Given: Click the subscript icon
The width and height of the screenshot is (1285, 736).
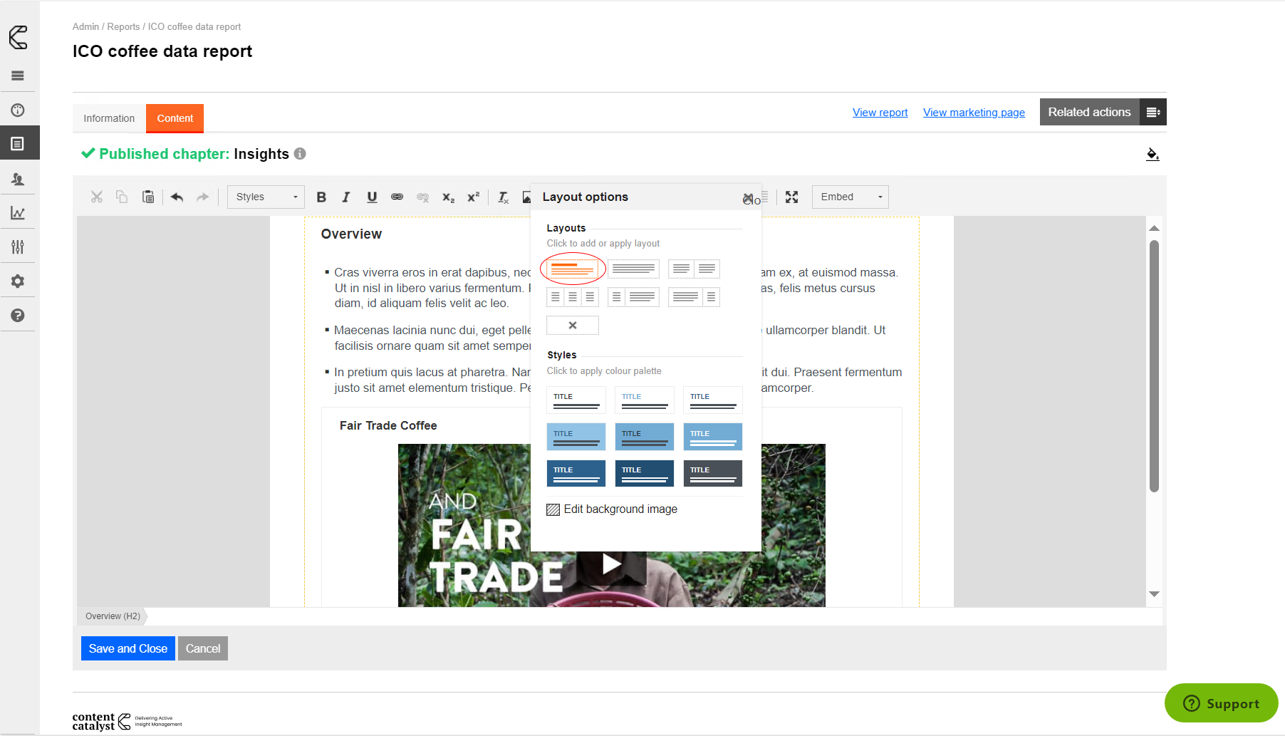Looking at the screenshot, I should [448, 197].
